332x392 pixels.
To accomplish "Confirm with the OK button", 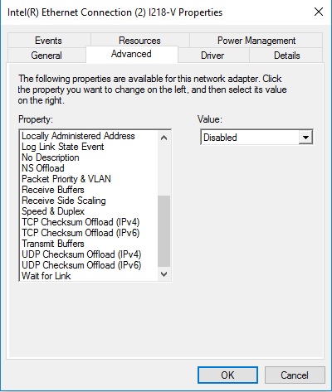I will coord(227,375).
